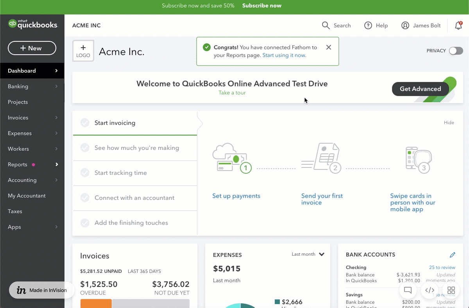
Task: Edit bank accounts with pencil icon
Action: 452,255
